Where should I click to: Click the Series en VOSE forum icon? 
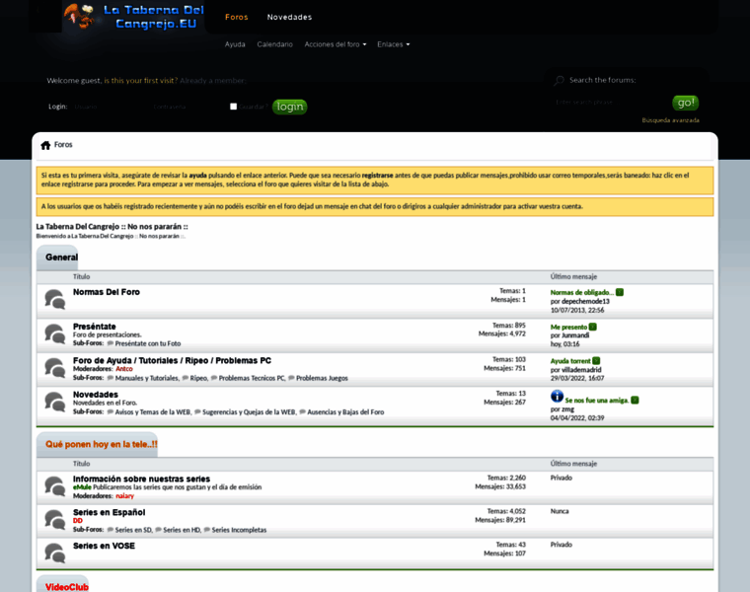(54, 554)
